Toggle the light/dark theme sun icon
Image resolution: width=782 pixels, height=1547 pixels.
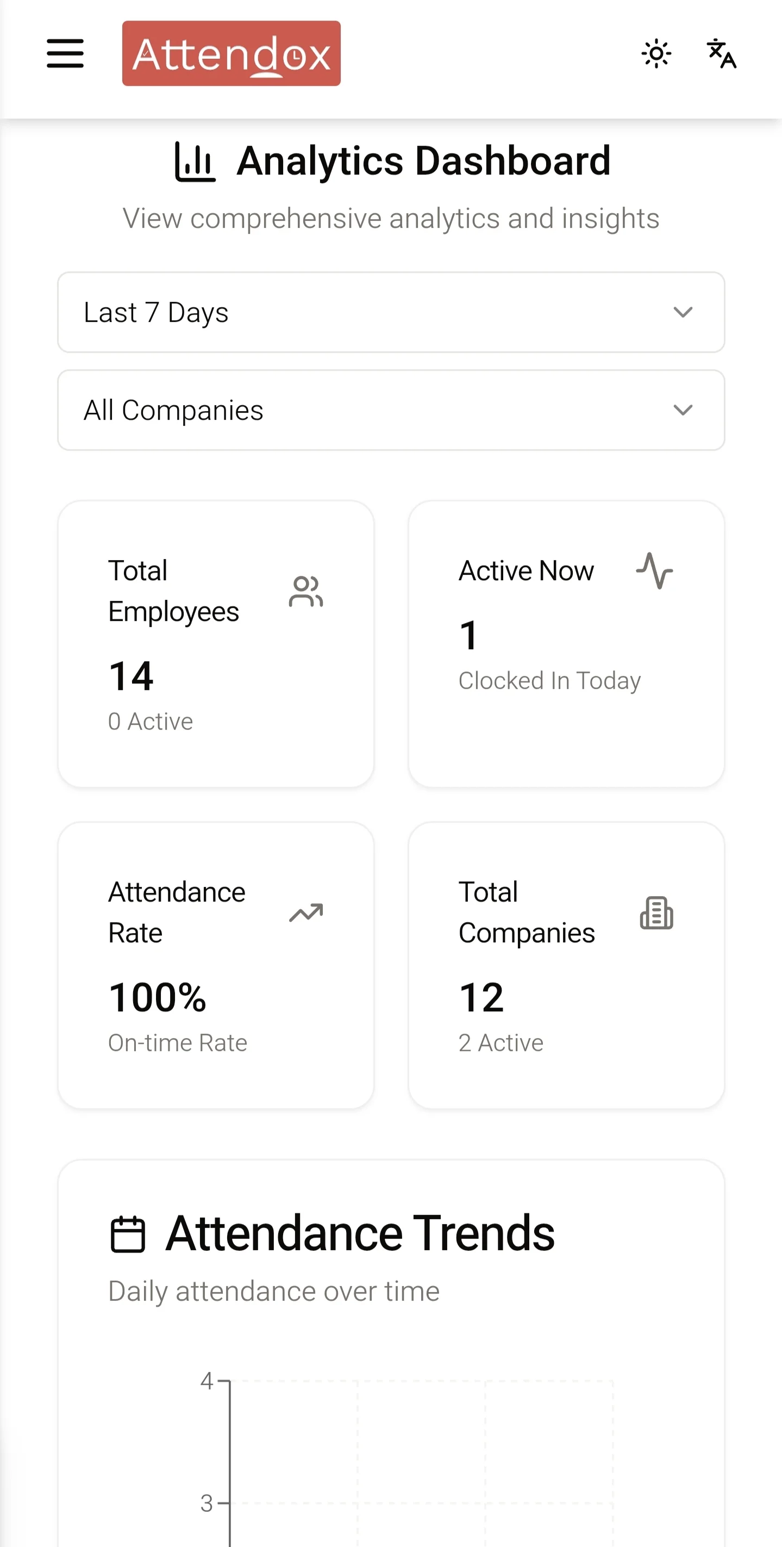coord(656,53)
